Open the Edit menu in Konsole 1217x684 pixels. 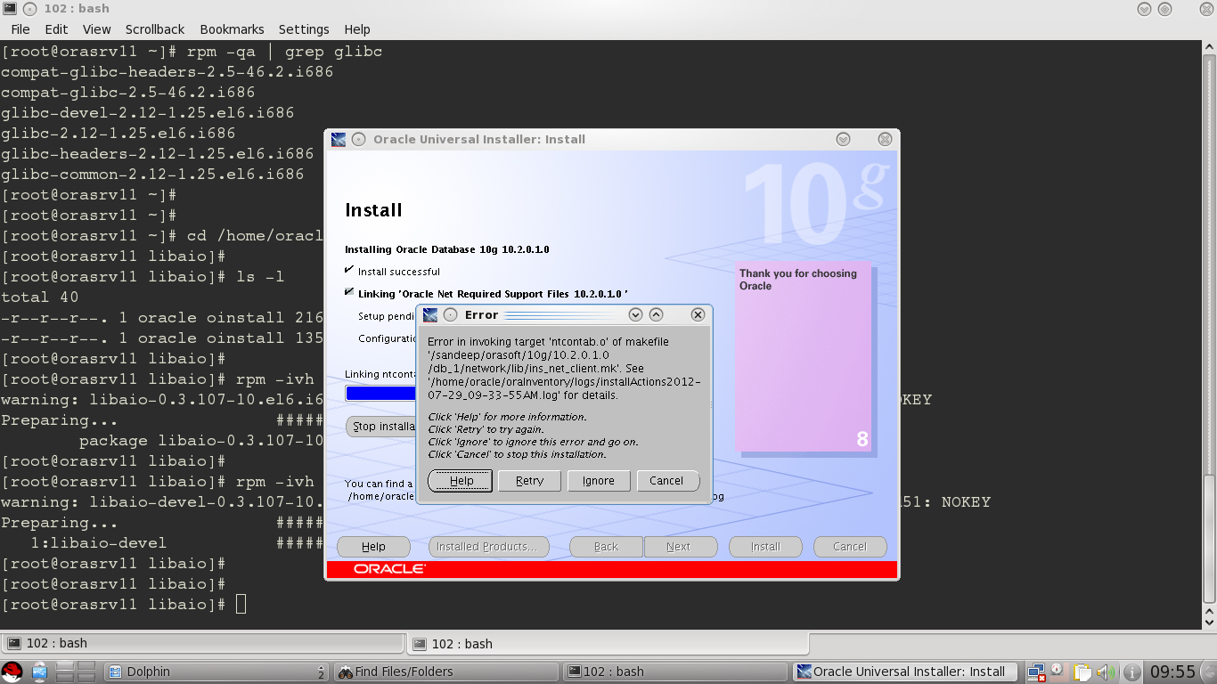[56, 29]
